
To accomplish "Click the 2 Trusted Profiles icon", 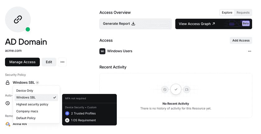I will coord(67,113).
